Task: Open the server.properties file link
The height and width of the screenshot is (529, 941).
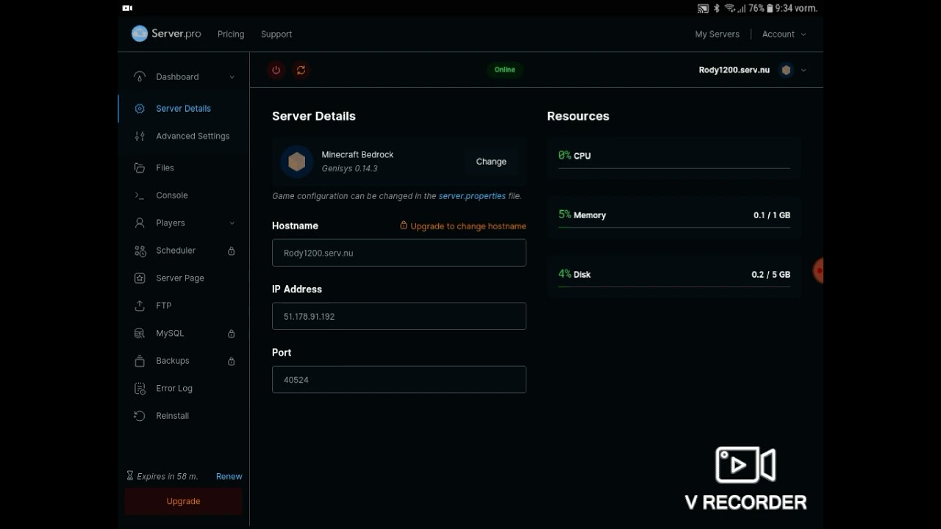Action: 472,196
